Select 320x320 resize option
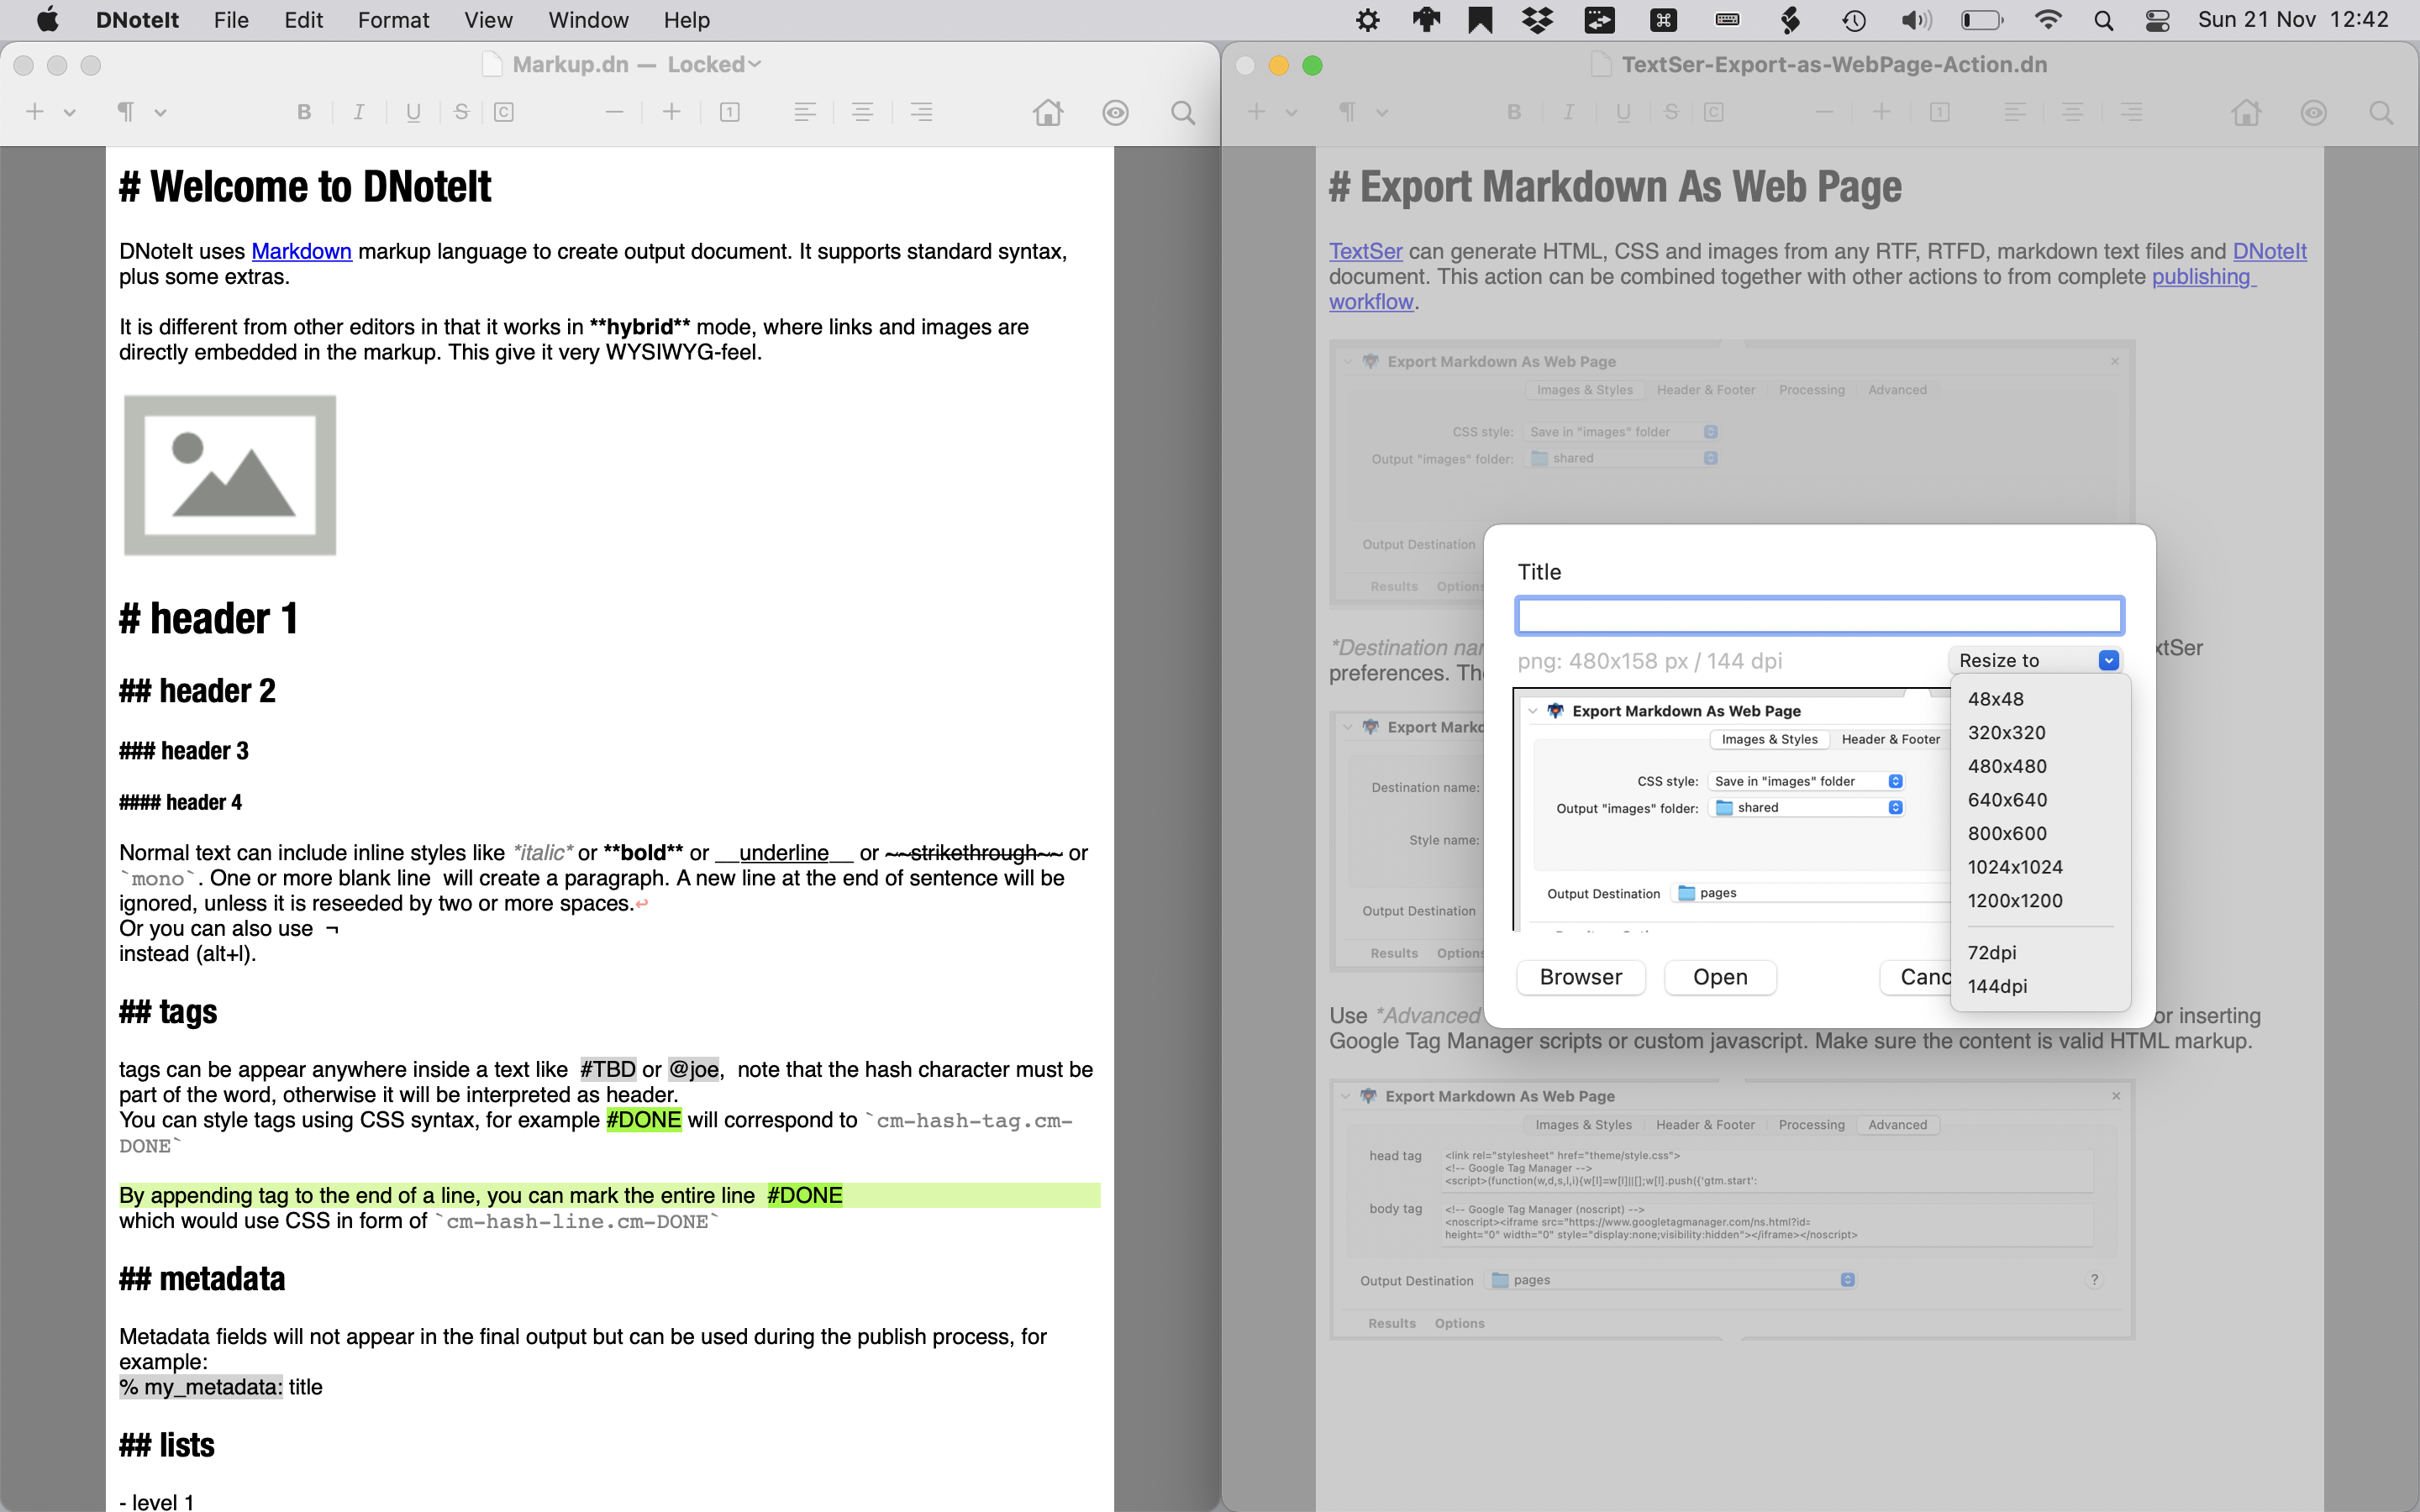The height and width of the screenshot is (1512, 2420). pyautogui.click(x=2040, y=733)
